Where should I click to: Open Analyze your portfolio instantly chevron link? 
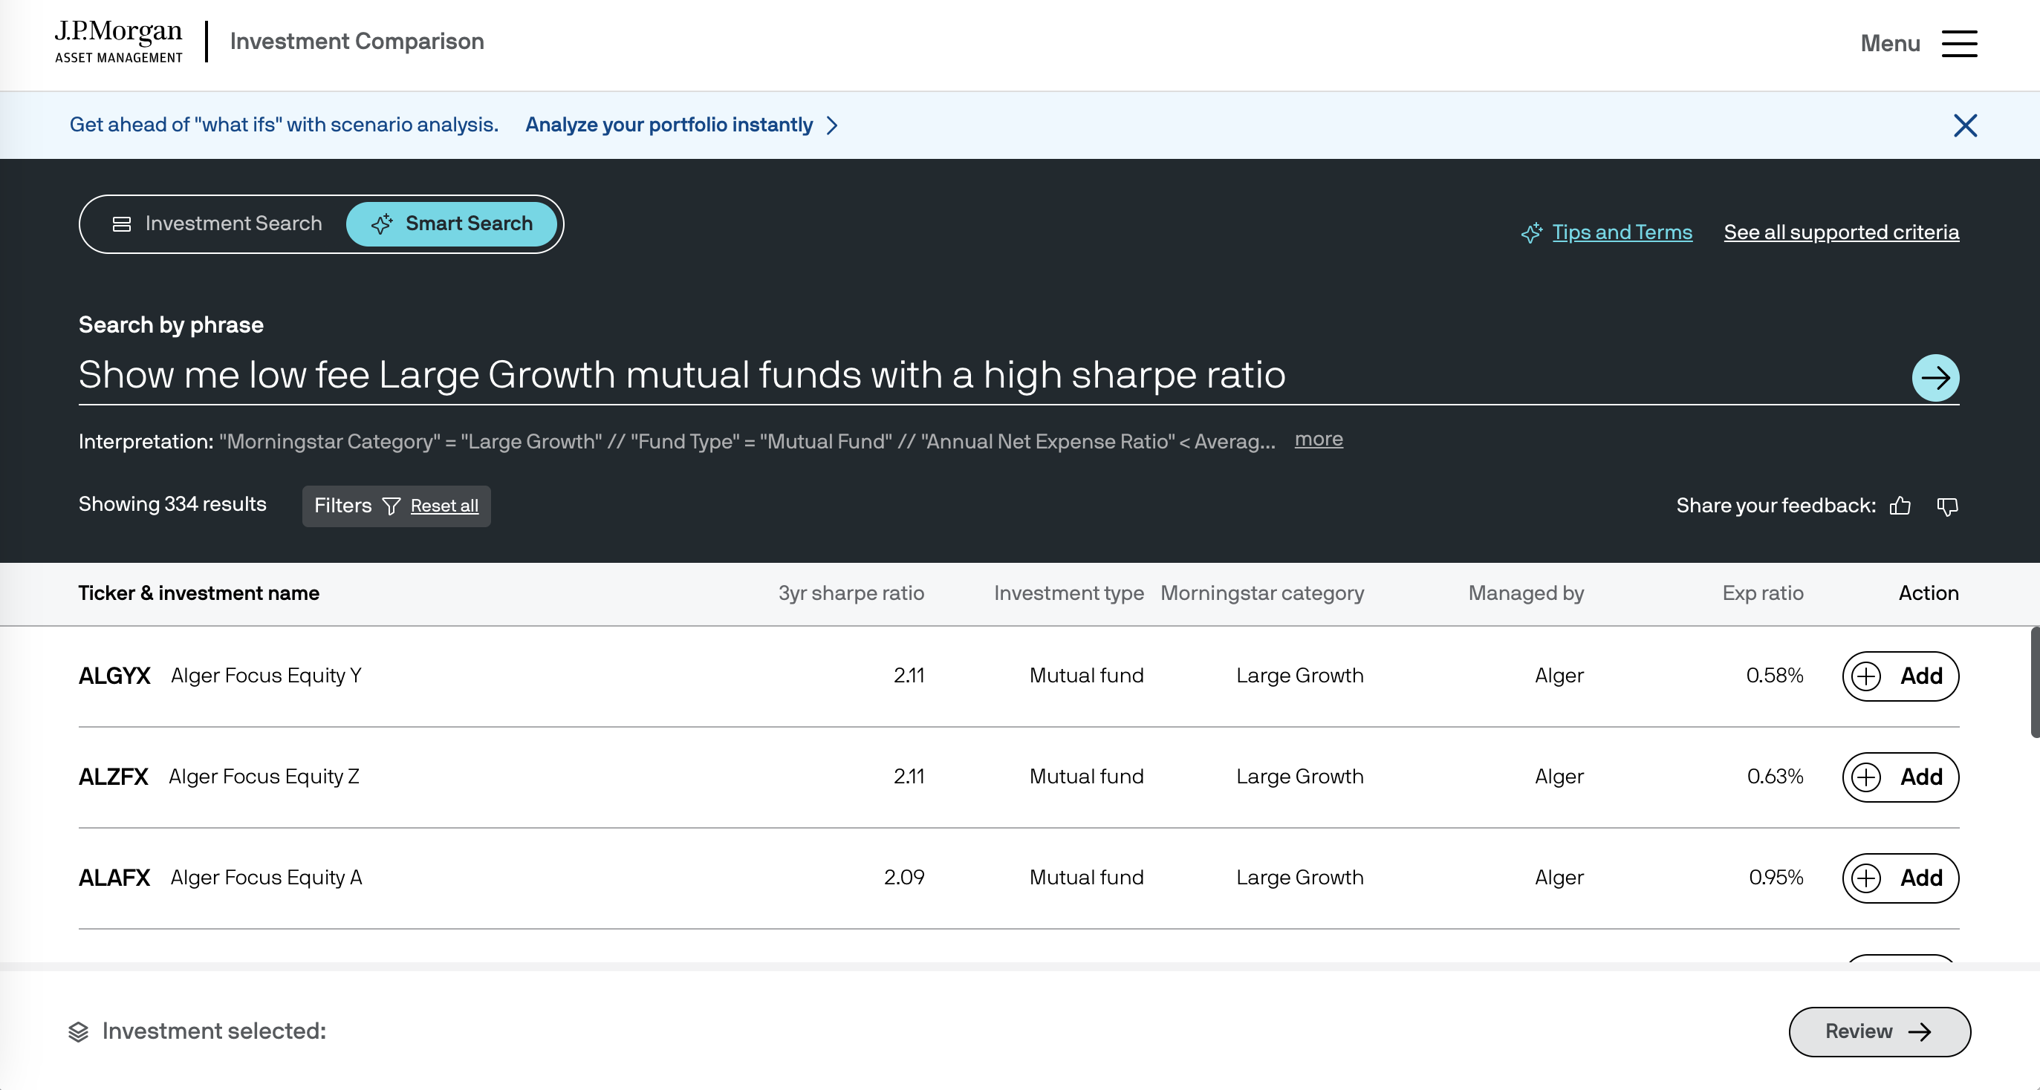point(681,125)
